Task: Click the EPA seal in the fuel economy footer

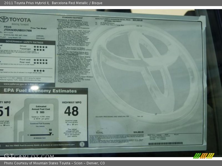Action: pos(82,144)
